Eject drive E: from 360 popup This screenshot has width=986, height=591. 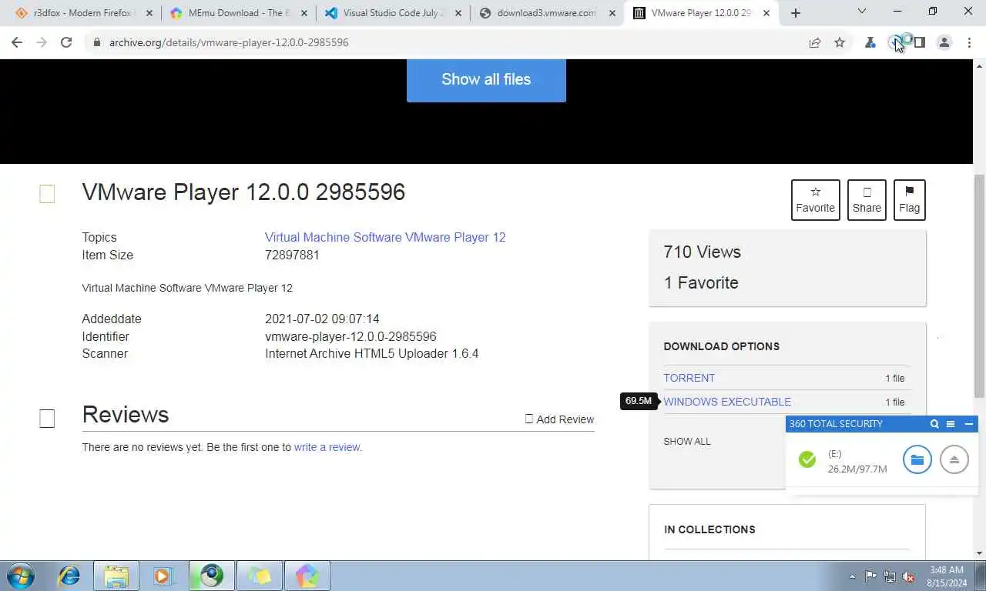(954, 459)
